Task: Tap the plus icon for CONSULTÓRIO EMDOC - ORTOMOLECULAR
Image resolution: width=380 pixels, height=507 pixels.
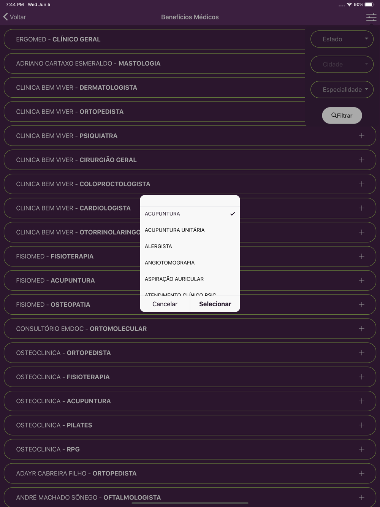Action: tap(361, 328)
